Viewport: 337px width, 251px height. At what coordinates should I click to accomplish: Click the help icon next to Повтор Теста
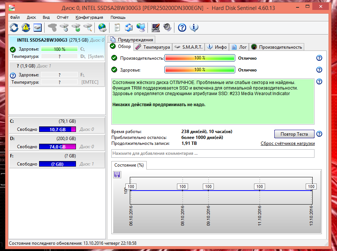click(x=319, y=134)
